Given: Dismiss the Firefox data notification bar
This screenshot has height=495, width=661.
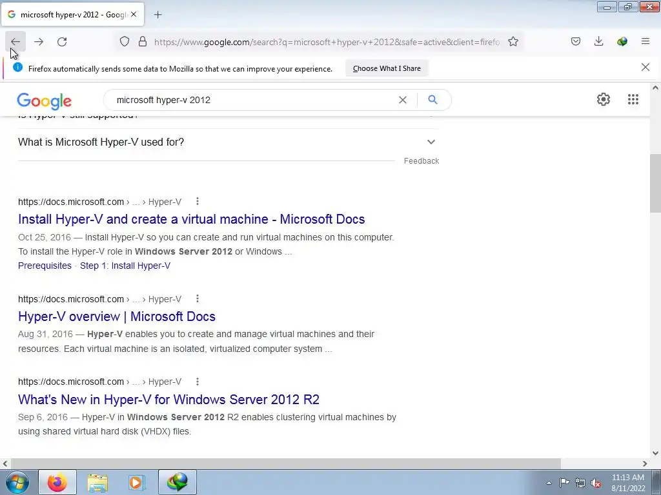Looking at the screenshot, I should point(646,67).
